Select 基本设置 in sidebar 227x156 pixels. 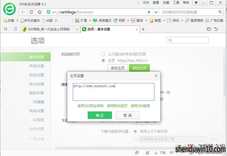(25, 57)
